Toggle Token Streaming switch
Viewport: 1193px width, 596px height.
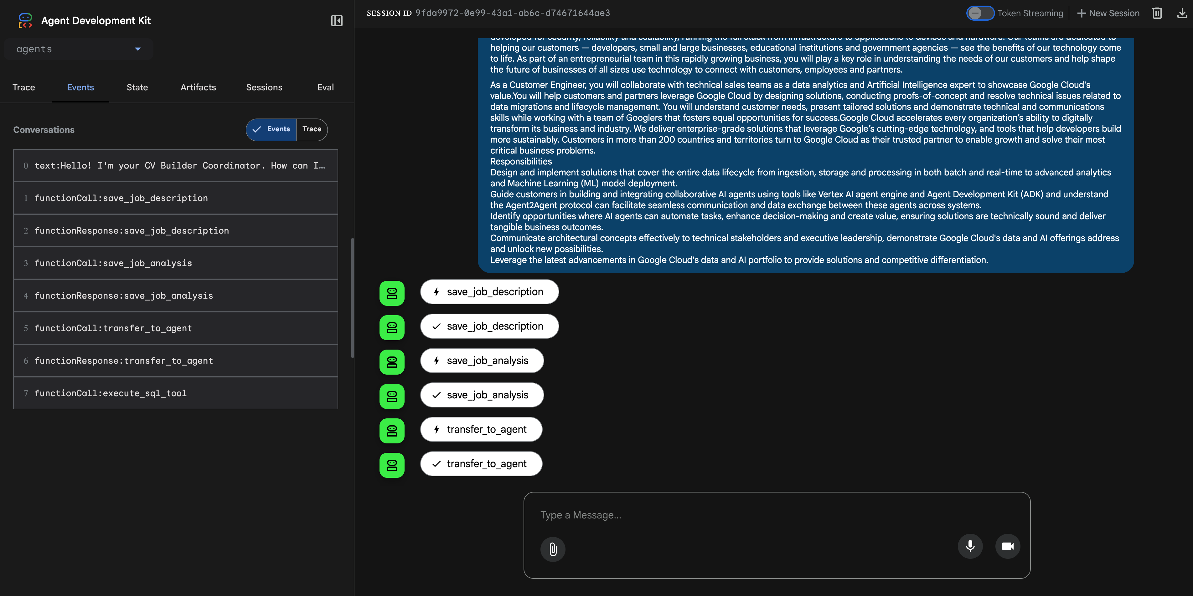tap(979, 13)
